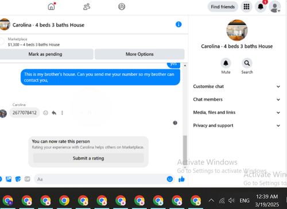The width and height of the screenshot is (287, 209).
Task: Click the message input field
Action: (104, 179)
